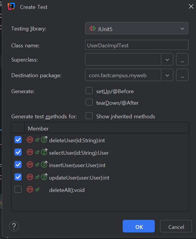Browse for a destination package with the ellipsis button
This screenshot has width=196, height=239.
pyautogui.click(x=182, y=75)
